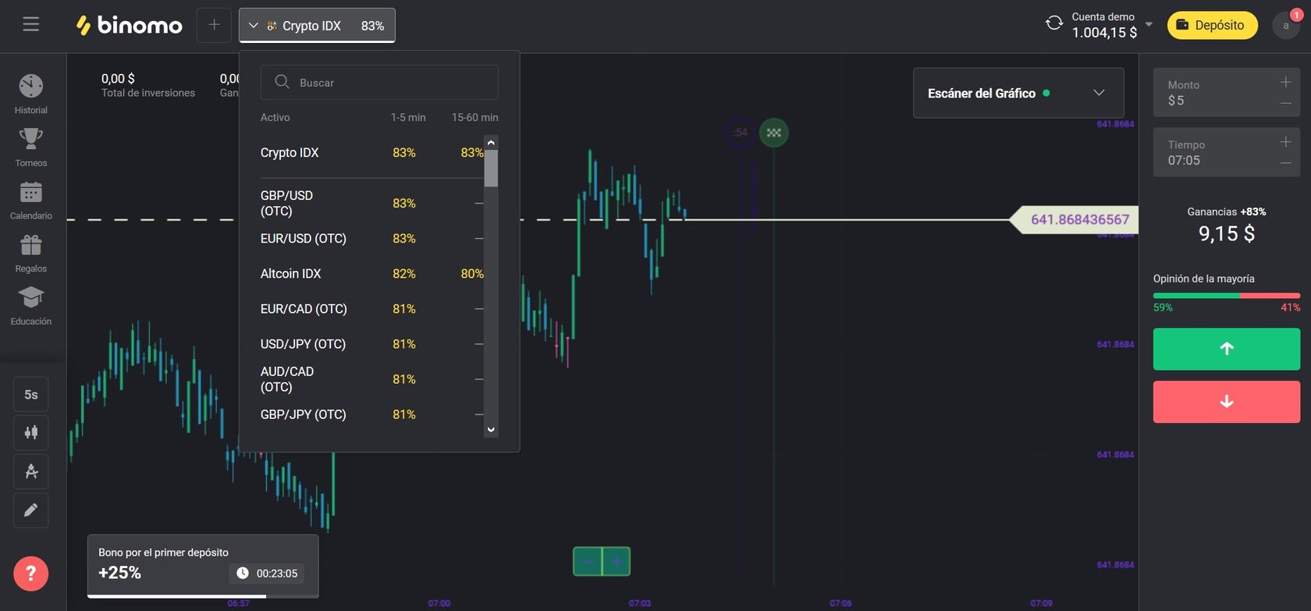Select the pencil drawing tool
Image resolution: width=1311 pixels, height=611 pixels.
[31, 510]
